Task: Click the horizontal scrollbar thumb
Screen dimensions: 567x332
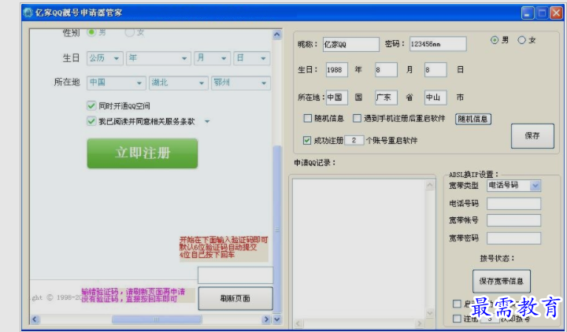Action: click(157, 319)
